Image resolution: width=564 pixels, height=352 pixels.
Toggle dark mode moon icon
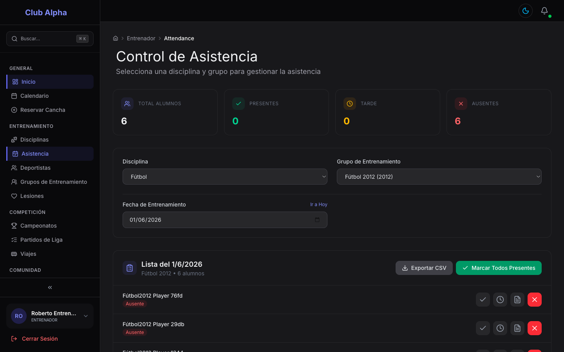tap(526, 11)
